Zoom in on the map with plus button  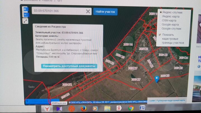25,9
